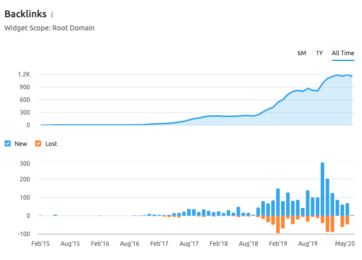Click the Widget Scope: Root Domain text

point(49,28)
